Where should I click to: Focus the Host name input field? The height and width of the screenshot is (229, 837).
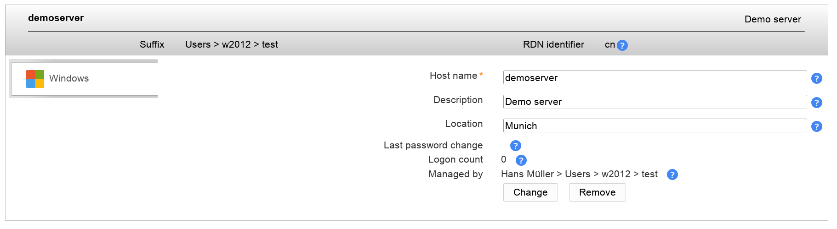coord(655,78)
